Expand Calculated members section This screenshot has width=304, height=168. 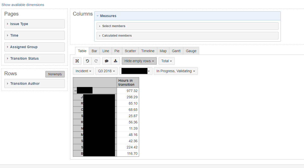(188, 36)
